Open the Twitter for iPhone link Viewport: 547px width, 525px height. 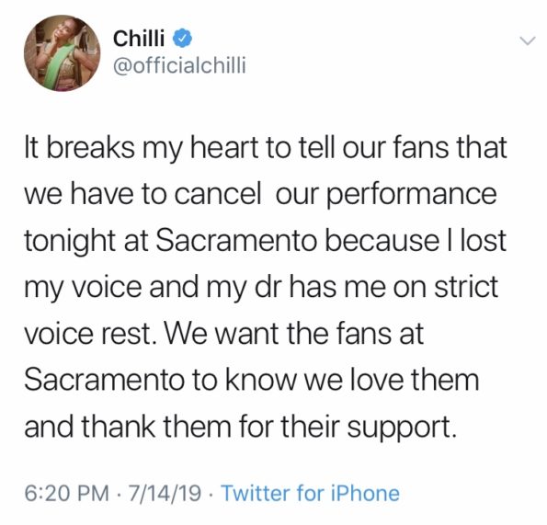(311, 493)
